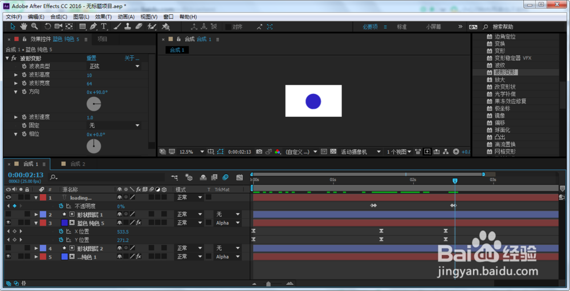The width and height of the screenshot is (570, 291).
Task: Open the 波浪类型 正弦 dropdown
Action: [115, 66]
